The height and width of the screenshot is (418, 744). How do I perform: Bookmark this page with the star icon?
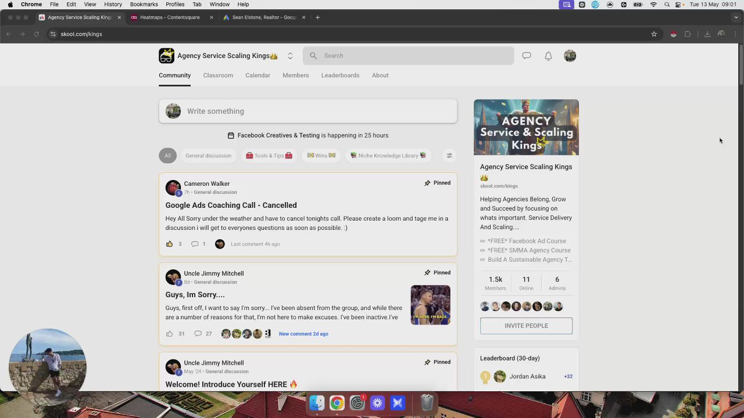[654, 34]
